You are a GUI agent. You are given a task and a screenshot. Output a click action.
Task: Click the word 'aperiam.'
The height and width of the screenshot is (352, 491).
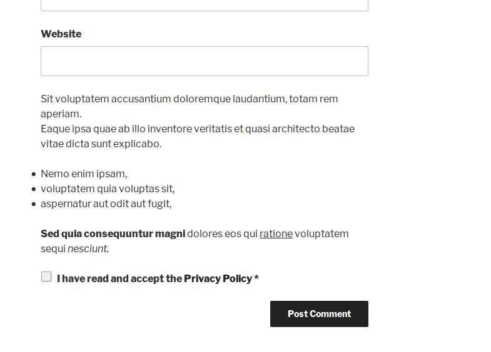(x=61, y=114)
